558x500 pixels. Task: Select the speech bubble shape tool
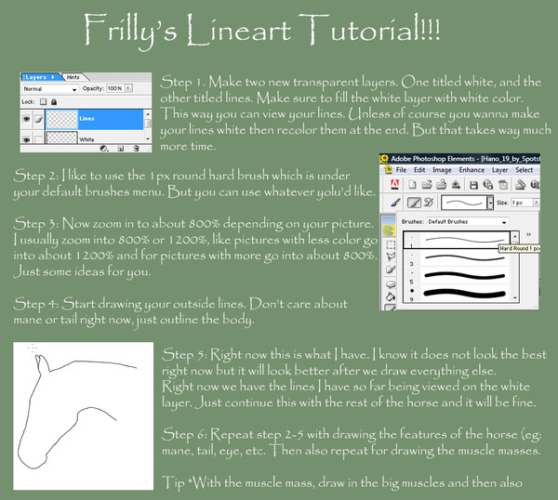(x=391, y=284)
